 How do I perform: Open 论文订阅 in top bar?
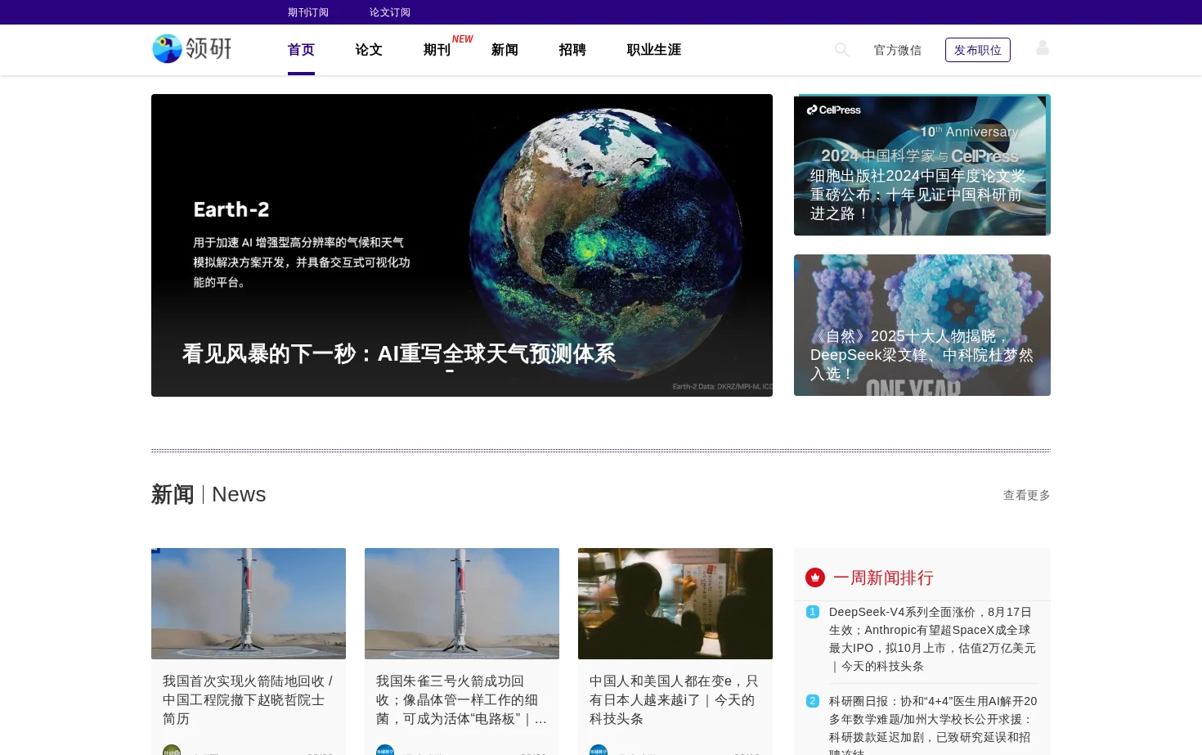point(390,12)
